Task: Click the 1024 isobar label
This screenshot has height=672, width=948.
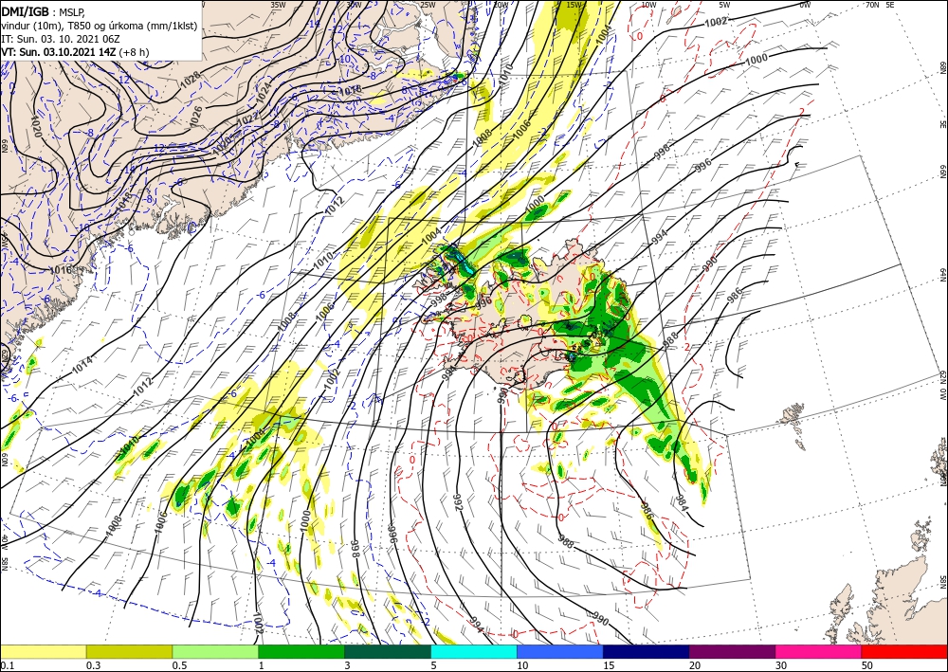Action: (263, 91)
